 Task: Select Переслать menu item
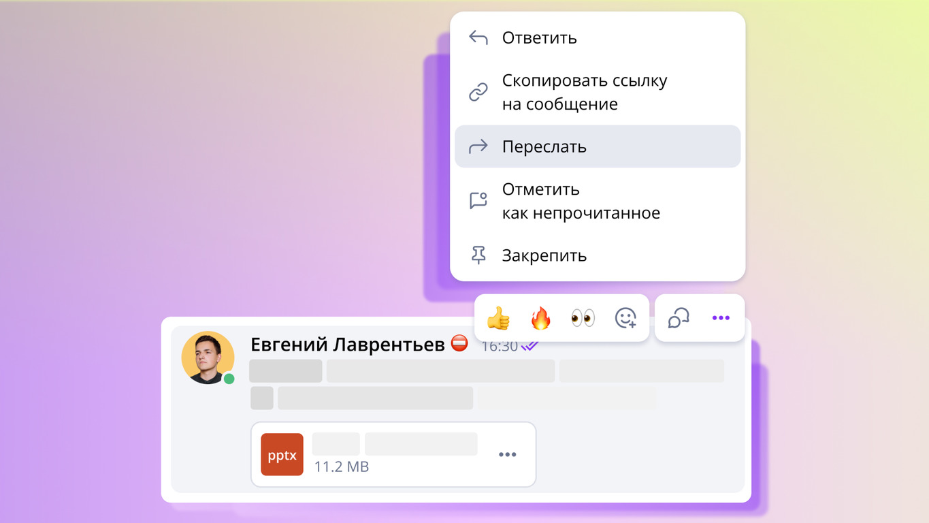[598, 146]
